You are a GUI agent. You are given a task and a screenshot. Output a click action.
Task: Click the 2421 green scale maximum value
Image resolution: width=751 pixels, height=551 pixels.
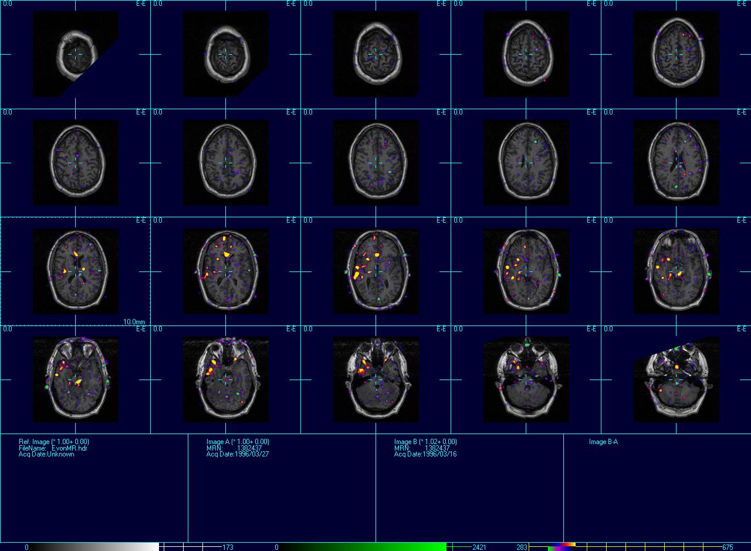pos(479,547)
